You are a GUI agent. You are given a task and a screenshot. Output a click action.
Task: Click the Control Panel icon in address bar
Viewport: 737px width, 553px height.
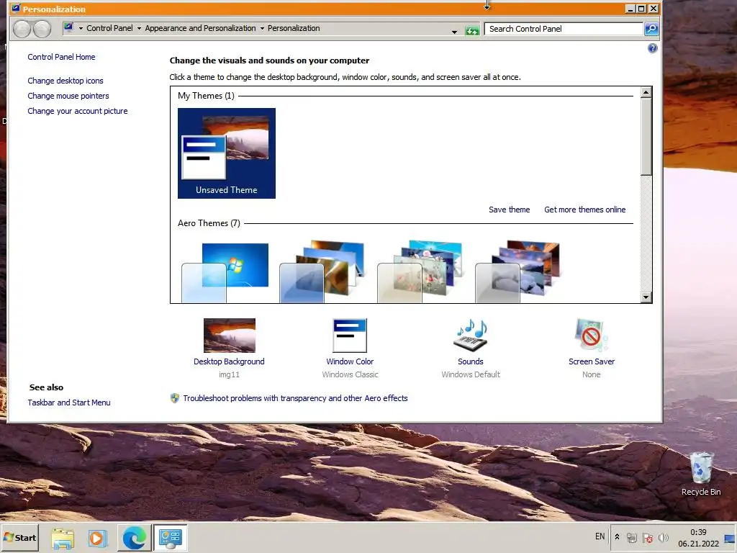click(x=68, y=27)
